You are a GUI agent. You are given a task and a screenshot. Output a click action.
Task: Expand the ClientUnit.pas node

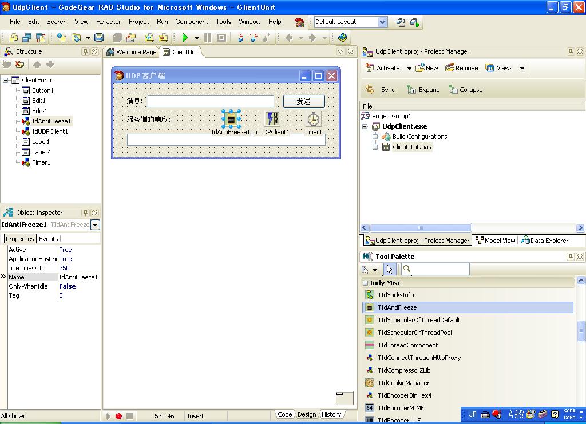375,147
